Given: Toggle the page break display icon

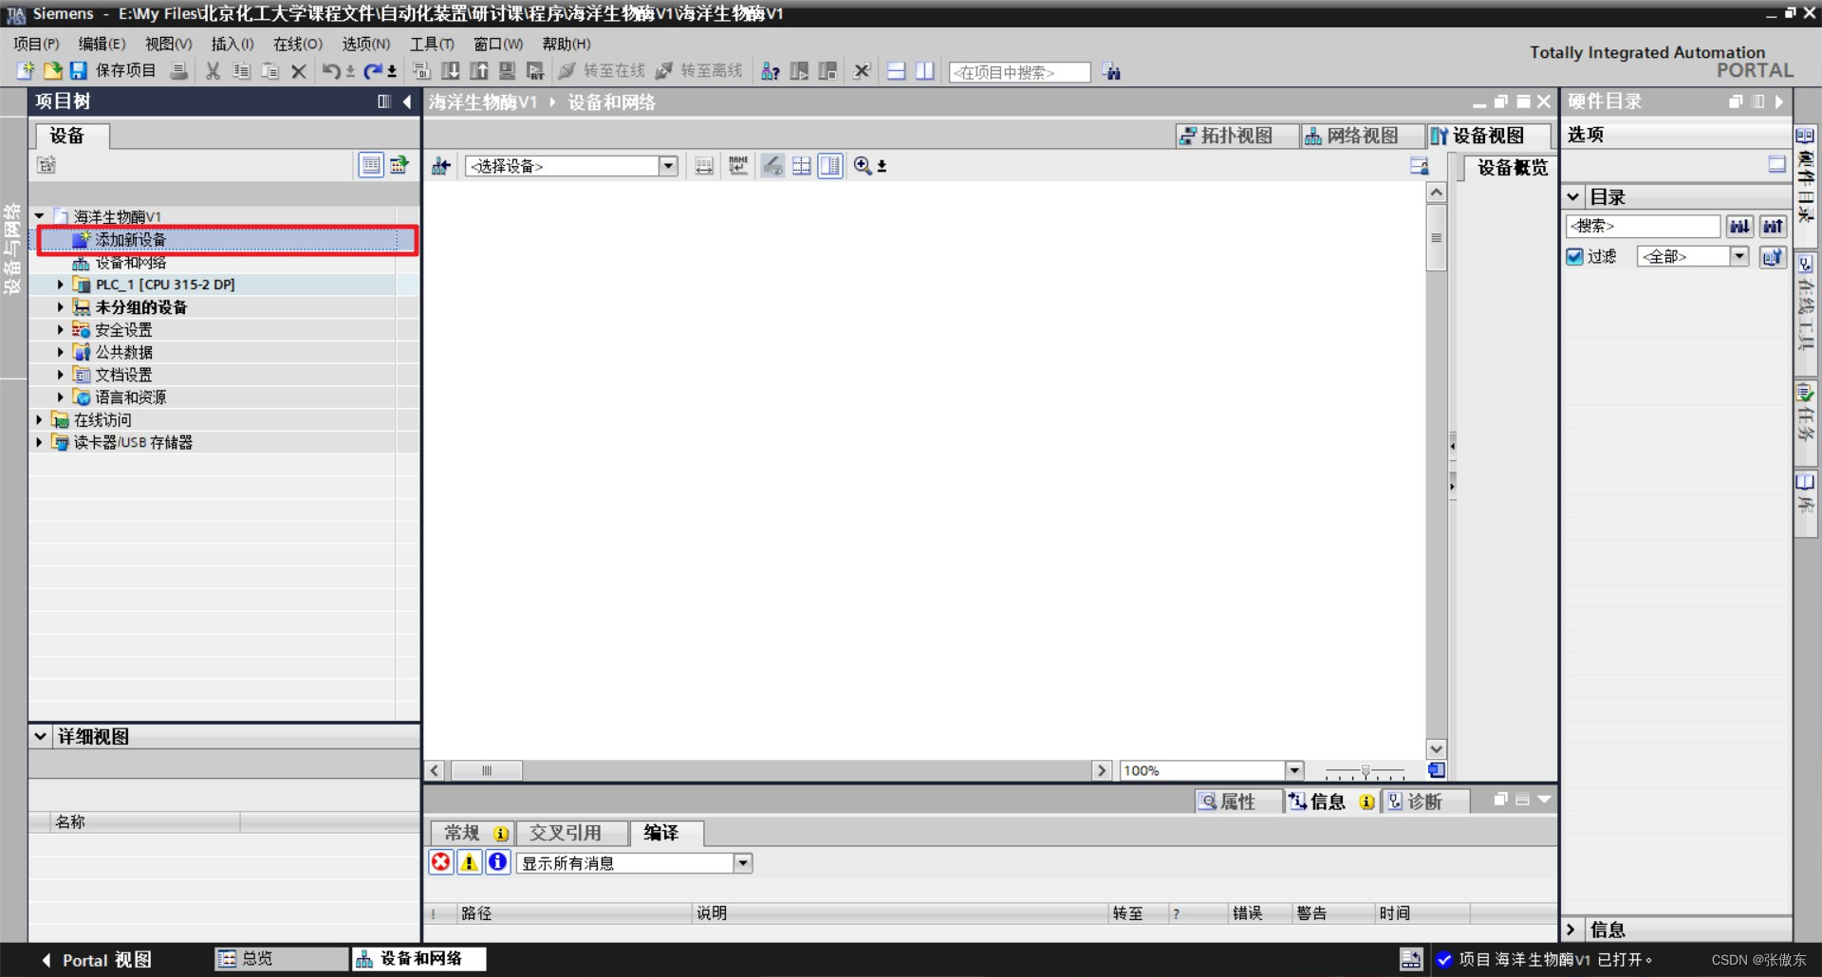Looking at the screenshot, I should 802,166.
